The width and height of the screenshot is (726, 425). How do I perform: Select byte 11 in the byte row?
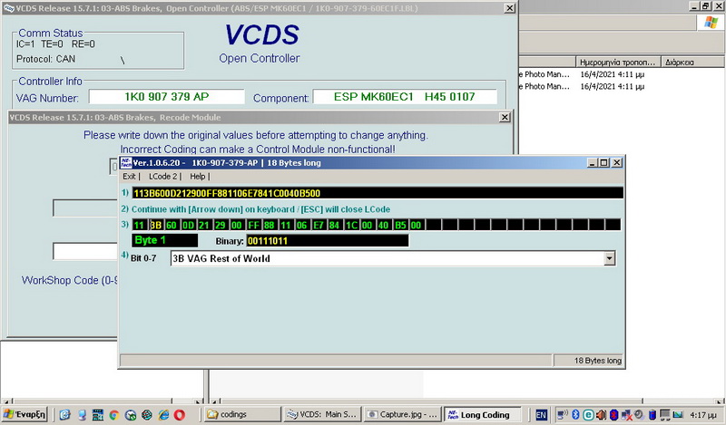[140, 226]
